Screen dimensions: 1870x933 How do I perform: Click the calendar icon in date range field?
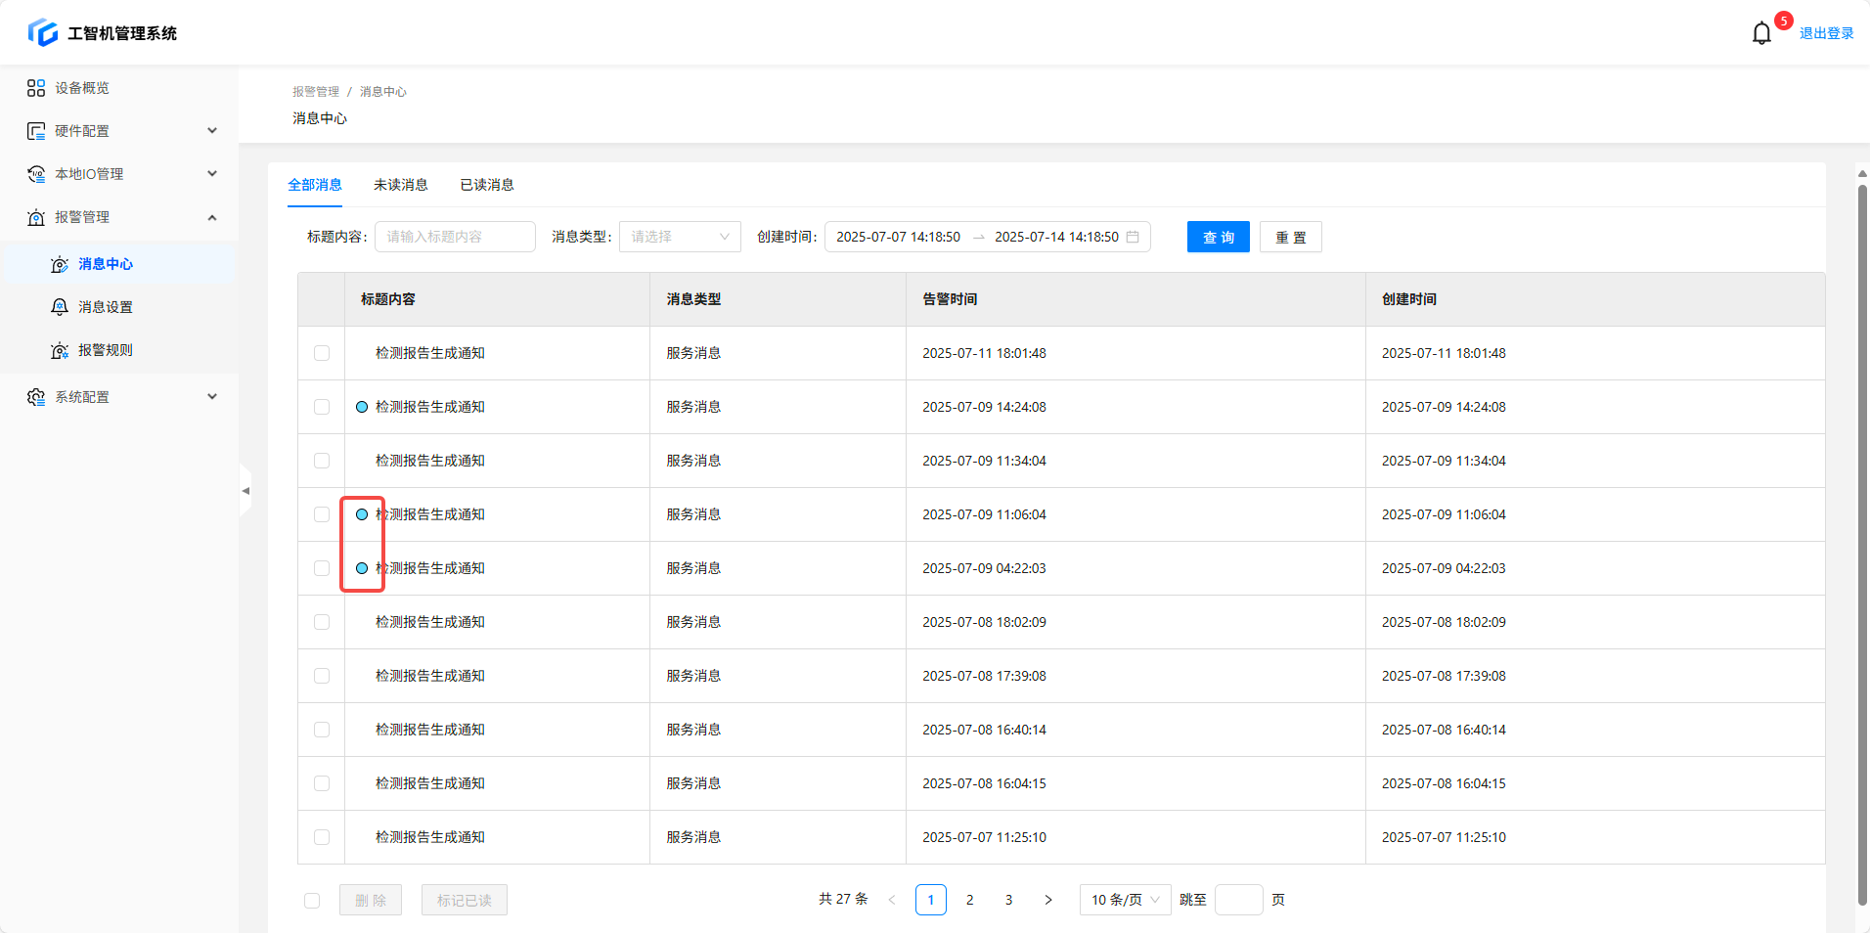tap(1133, 237)
